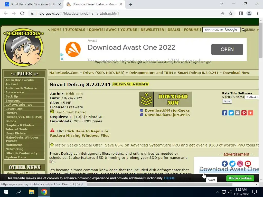Close the IObit Uninstaller 12 tab
This screenshot has height=197, width=263.
(x=59, y=5)
